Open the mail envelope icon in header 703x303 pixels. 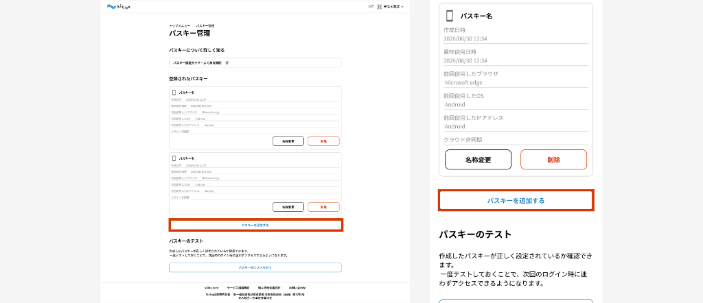[x=371, y=7]
